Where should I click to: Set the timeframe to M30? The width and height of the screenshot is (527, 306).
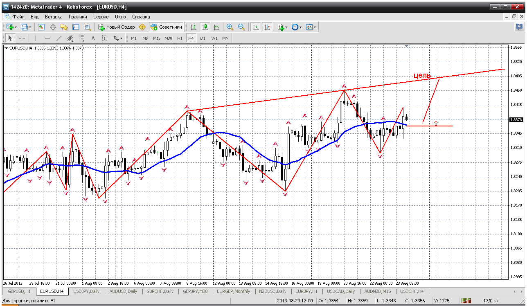coord(168,38)
